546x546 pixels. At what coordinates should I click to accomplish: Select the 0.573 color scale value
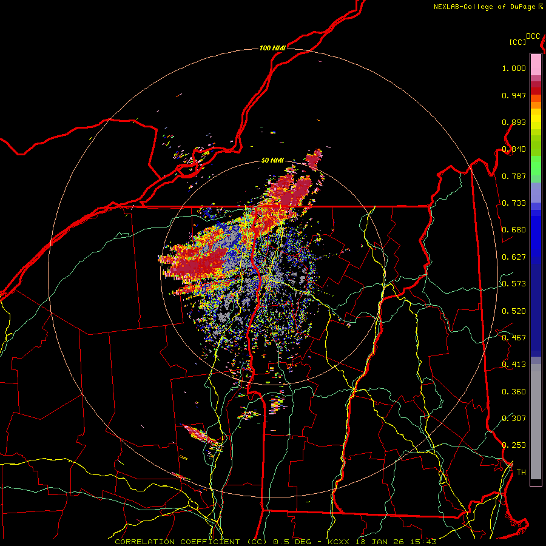[x=514, y=284]
